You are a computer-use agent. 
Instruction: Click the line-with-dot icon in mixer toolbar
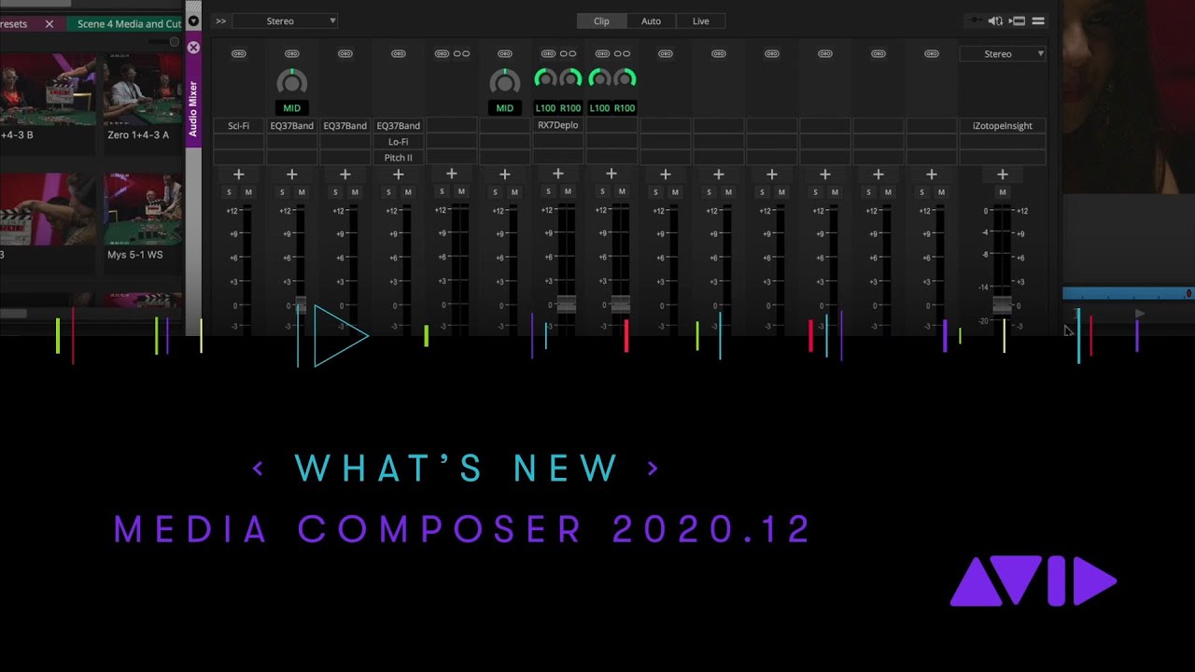[x=976, y=21]
